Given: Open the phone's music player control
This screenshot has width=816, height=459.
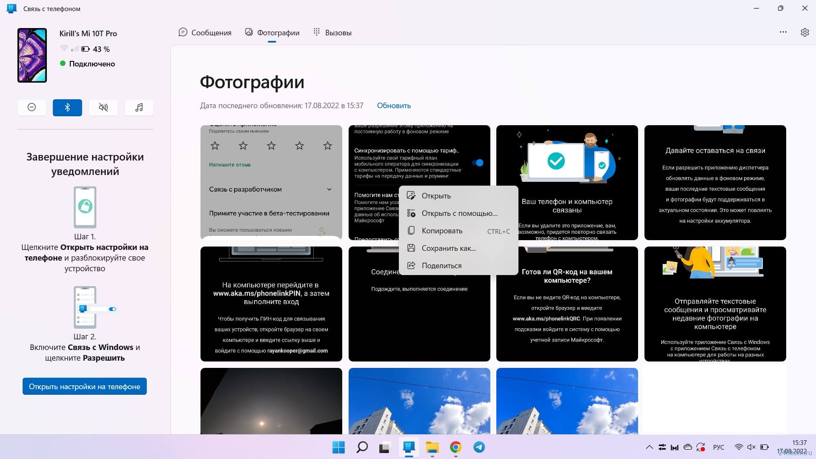Looking at the screenshot, I should tap(139, 107).
